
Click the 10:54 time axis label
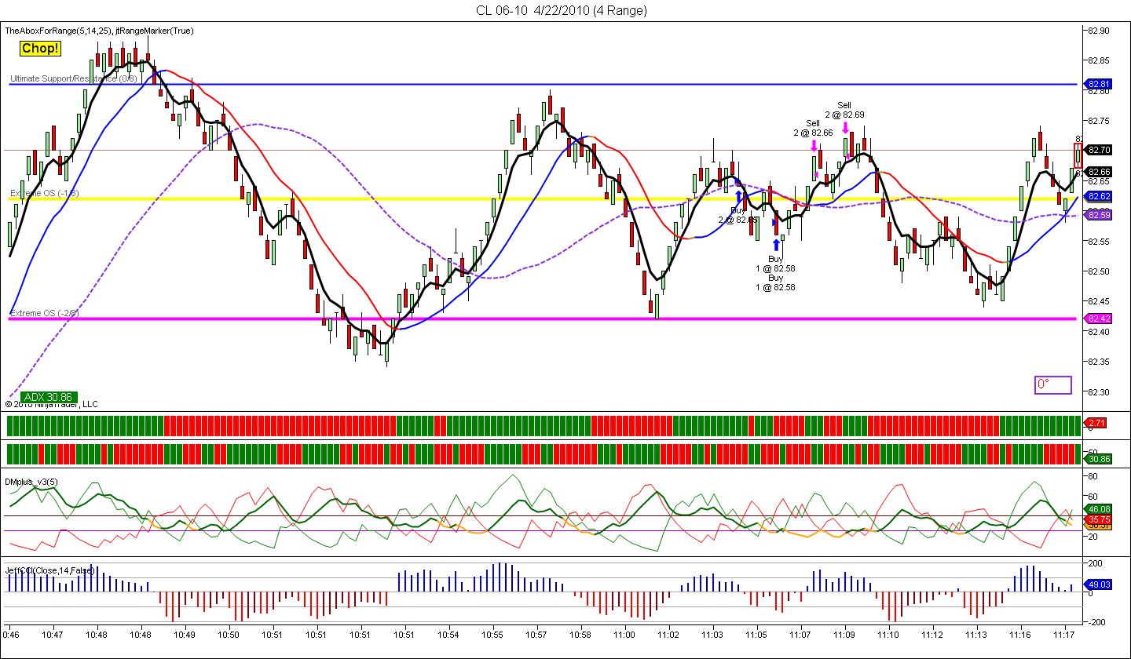[448, 633]
